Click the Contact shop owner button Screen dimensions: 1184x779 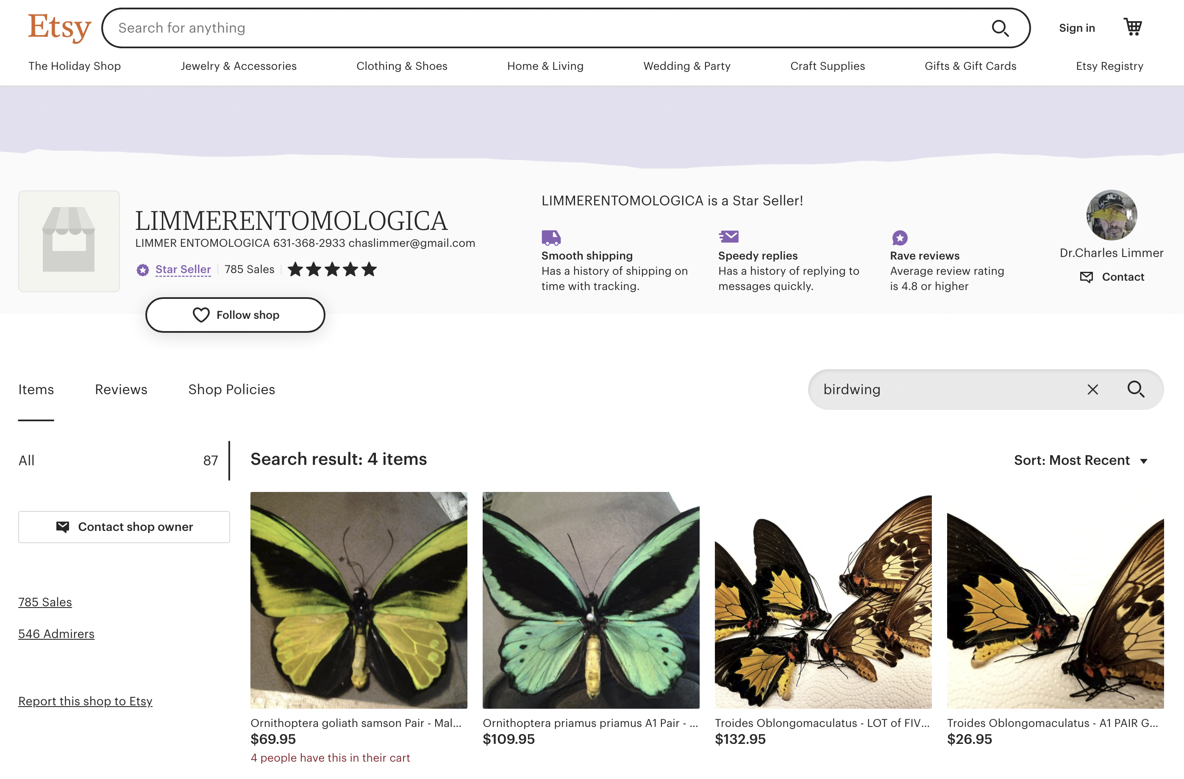pos(125,526)
